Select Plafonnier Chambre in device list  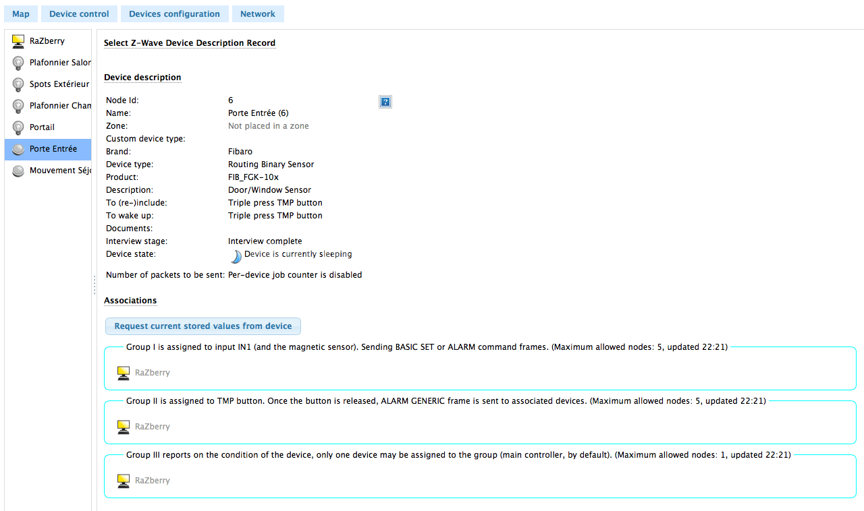pos(48,106)
